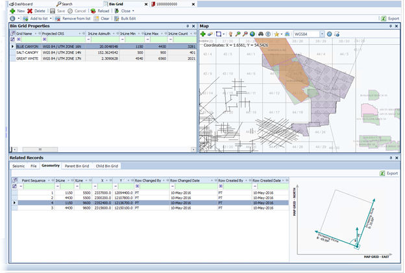The height and width of the screenshot is (273, 405).
Task: Select the zoom in magnifier map tool
Action: (x=238, y=34)
